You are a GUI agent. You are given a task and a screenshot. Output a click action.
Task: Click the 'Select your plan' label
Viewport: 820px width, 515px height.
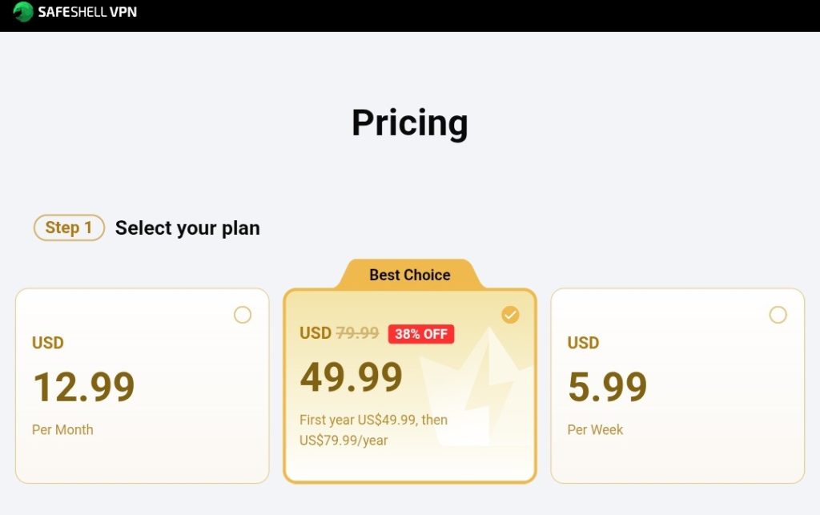click(187, 227)
